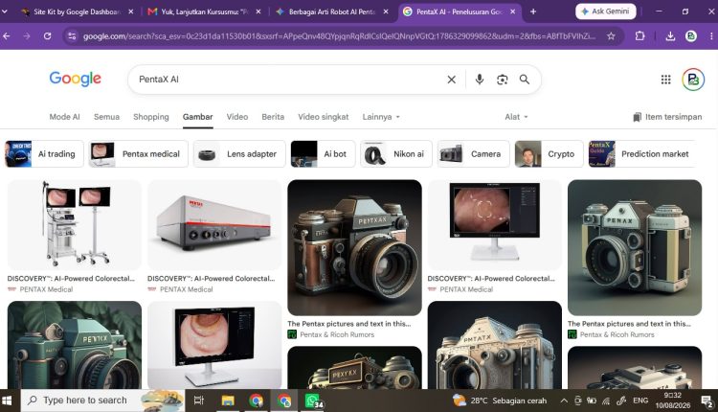Open Windows Start menu
This screenshot has height=412, width=718.
click(x=7, y=401)
